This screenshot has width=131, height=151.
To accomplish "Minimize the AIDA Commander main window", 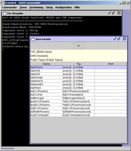I will (x=121, y=3).
